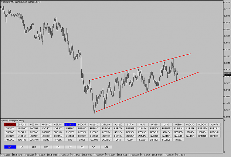Load the USDRUB symbol
The image size is (231, 157).
(70, 136)
